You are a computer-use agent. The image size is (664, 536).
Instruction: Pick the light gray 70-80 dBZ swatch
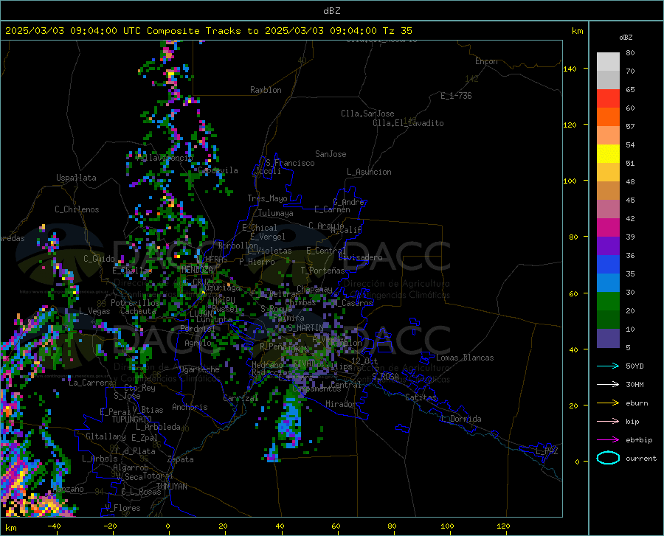click(x=608, y=62)
